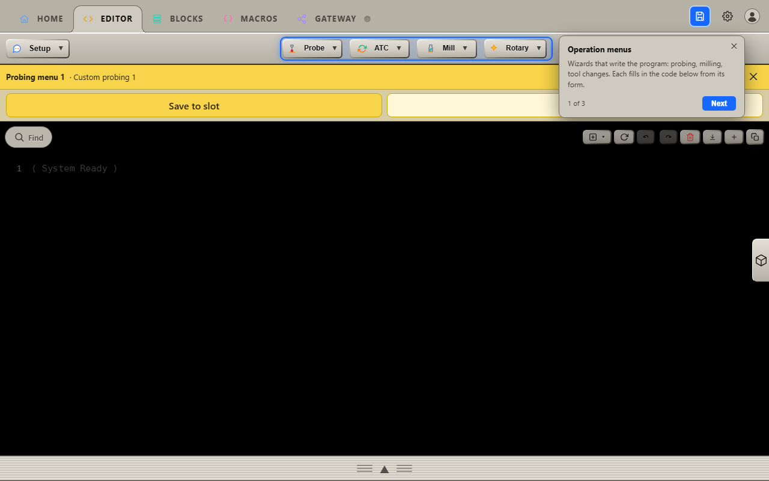The width and height of the screenshot is (769, 481).
Task: Click the reload icon in editor toolbar
Action: [x=624, y=137]
